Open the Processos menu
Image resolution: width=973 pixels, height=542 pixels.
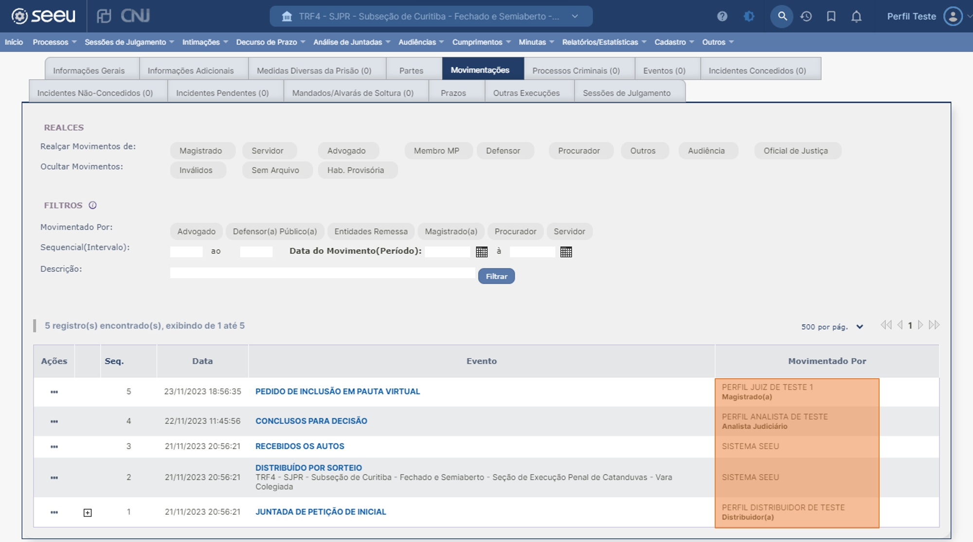pyautogui.click(x=54, y=42)
